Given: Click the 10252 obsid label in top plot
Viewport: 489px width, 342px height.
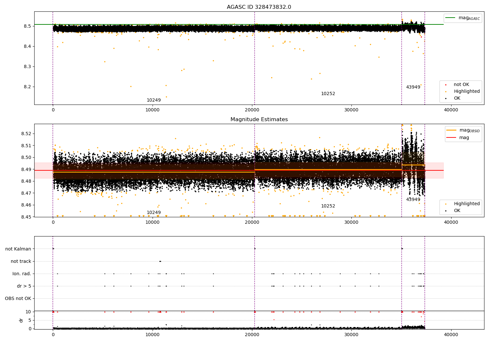Looking at the screenshot, I should [328, 94].
